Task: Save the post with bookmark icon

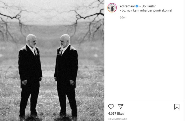Action: point(177,107)
